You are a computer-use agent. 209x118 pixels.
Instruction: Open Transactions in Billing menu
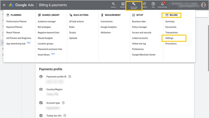172,32
